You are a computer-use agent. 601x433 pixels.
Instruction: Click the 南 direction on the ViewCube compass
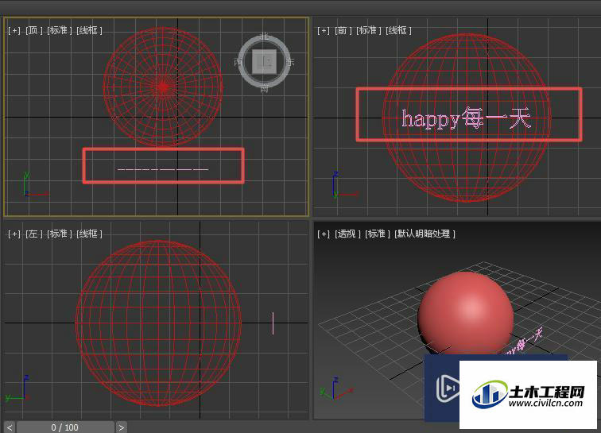pyautogui.click(x=264, y=88)
